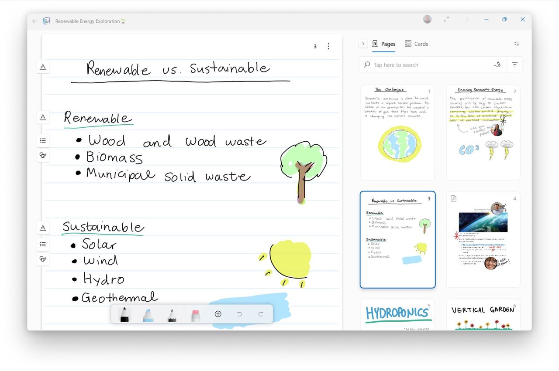
Task: Toggle list formatting beside the Renewable section
Action: [43, 140]
